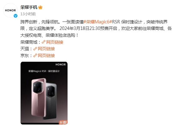
Task: Click the 荣耀Magic6 RSR 保时捷设计 poster title
Action: [x=44, y=71]
